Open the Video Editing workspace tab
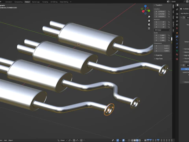The image size is (189, 142). point(64,2)
